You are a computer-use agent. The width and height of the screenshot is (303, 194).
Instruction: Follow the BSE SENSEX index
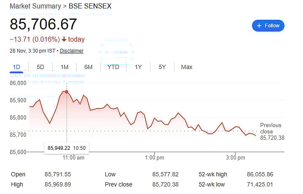tap(268, 26)
